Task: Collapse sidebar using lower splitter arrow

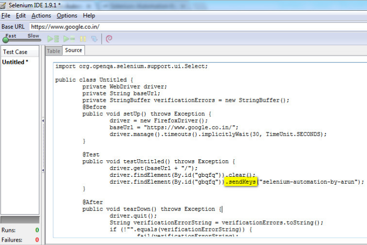Action: point(43,170)
